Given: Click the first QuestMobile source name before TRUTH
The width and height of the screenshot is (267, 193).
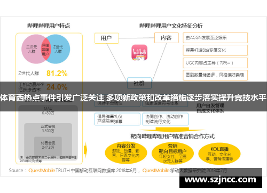Looking at the screenshot, I should (42, 171).
